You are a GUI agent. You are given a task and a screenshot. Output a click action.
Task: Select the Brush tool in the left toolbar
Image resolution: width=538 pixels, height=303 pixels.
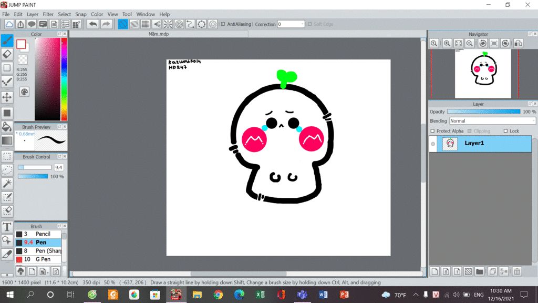(x=7, y=41)
